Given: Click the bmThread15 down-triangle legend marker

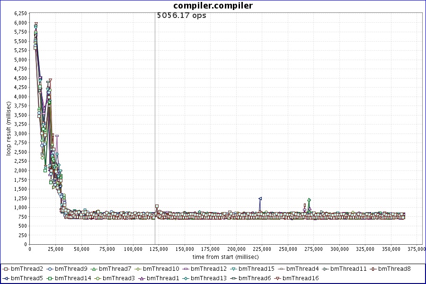Looking at the screenshot, I should 233,269.
